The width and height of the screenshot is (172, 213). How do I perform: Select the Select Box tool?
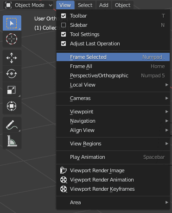(x=12, y=23)
